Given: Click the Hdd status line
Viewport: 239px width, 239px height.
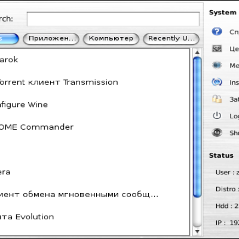Looking at the screenshot, I should [227, 206].
